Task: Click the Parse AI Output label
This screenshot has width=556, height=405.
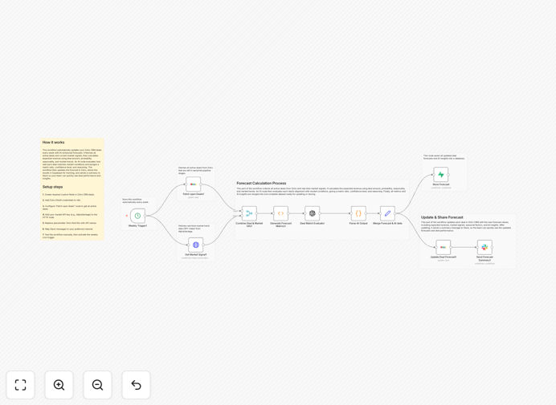Action: (358, 224)
